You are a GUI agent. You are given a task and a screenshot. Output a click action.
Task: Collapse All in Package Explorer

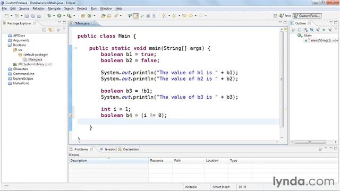pyautogui.click(x=44, y=30)
